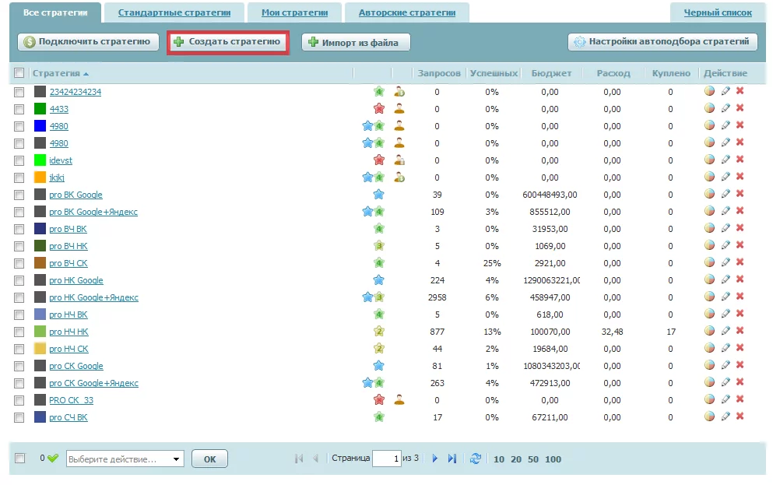Toggle the footer select-all checkbox
This screenshot has height=485, width=773.
click(x=19, y=459)
